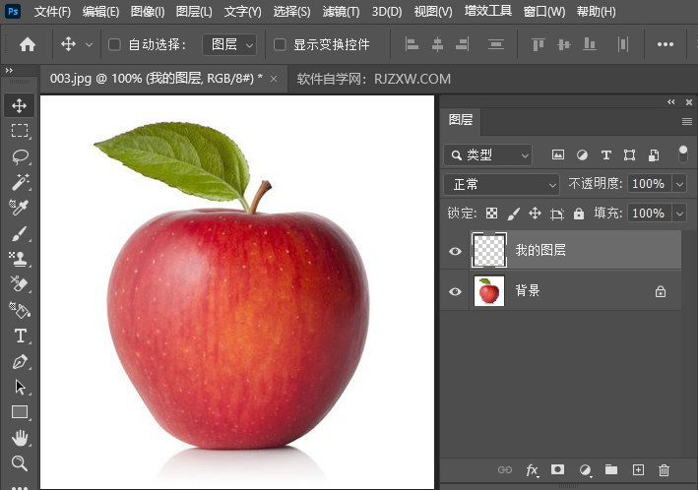Screen dimensions: 698x490
Task: Select the Brush tool in toolbar
Action: [20, 233]
